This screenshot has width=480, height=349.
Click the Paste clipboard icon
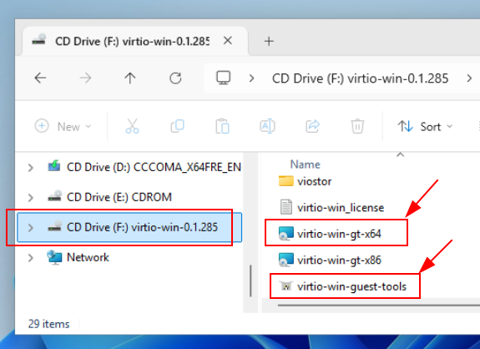(x=222, y=126)
